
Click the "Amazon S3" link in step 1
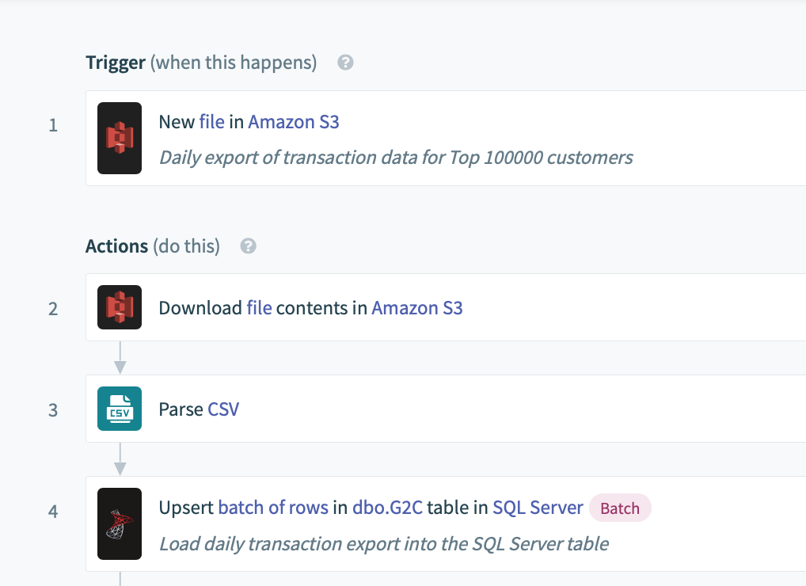tap(294, 122)
